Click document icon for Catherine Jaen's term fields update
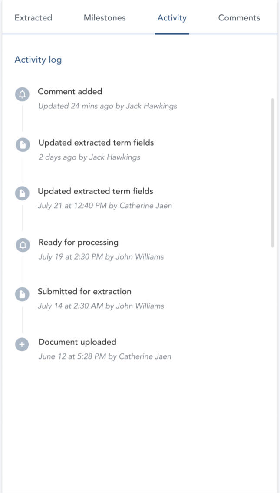 (23, 193)
